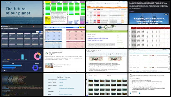Click the One Community logo banner
This screenshot has height=97, width=171.
click(107, 28)
